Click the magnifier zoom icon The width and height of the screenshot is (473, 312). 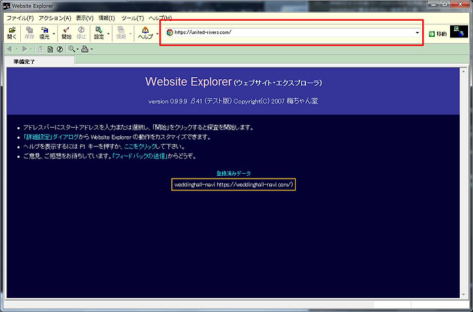click(x=72, y=49)
